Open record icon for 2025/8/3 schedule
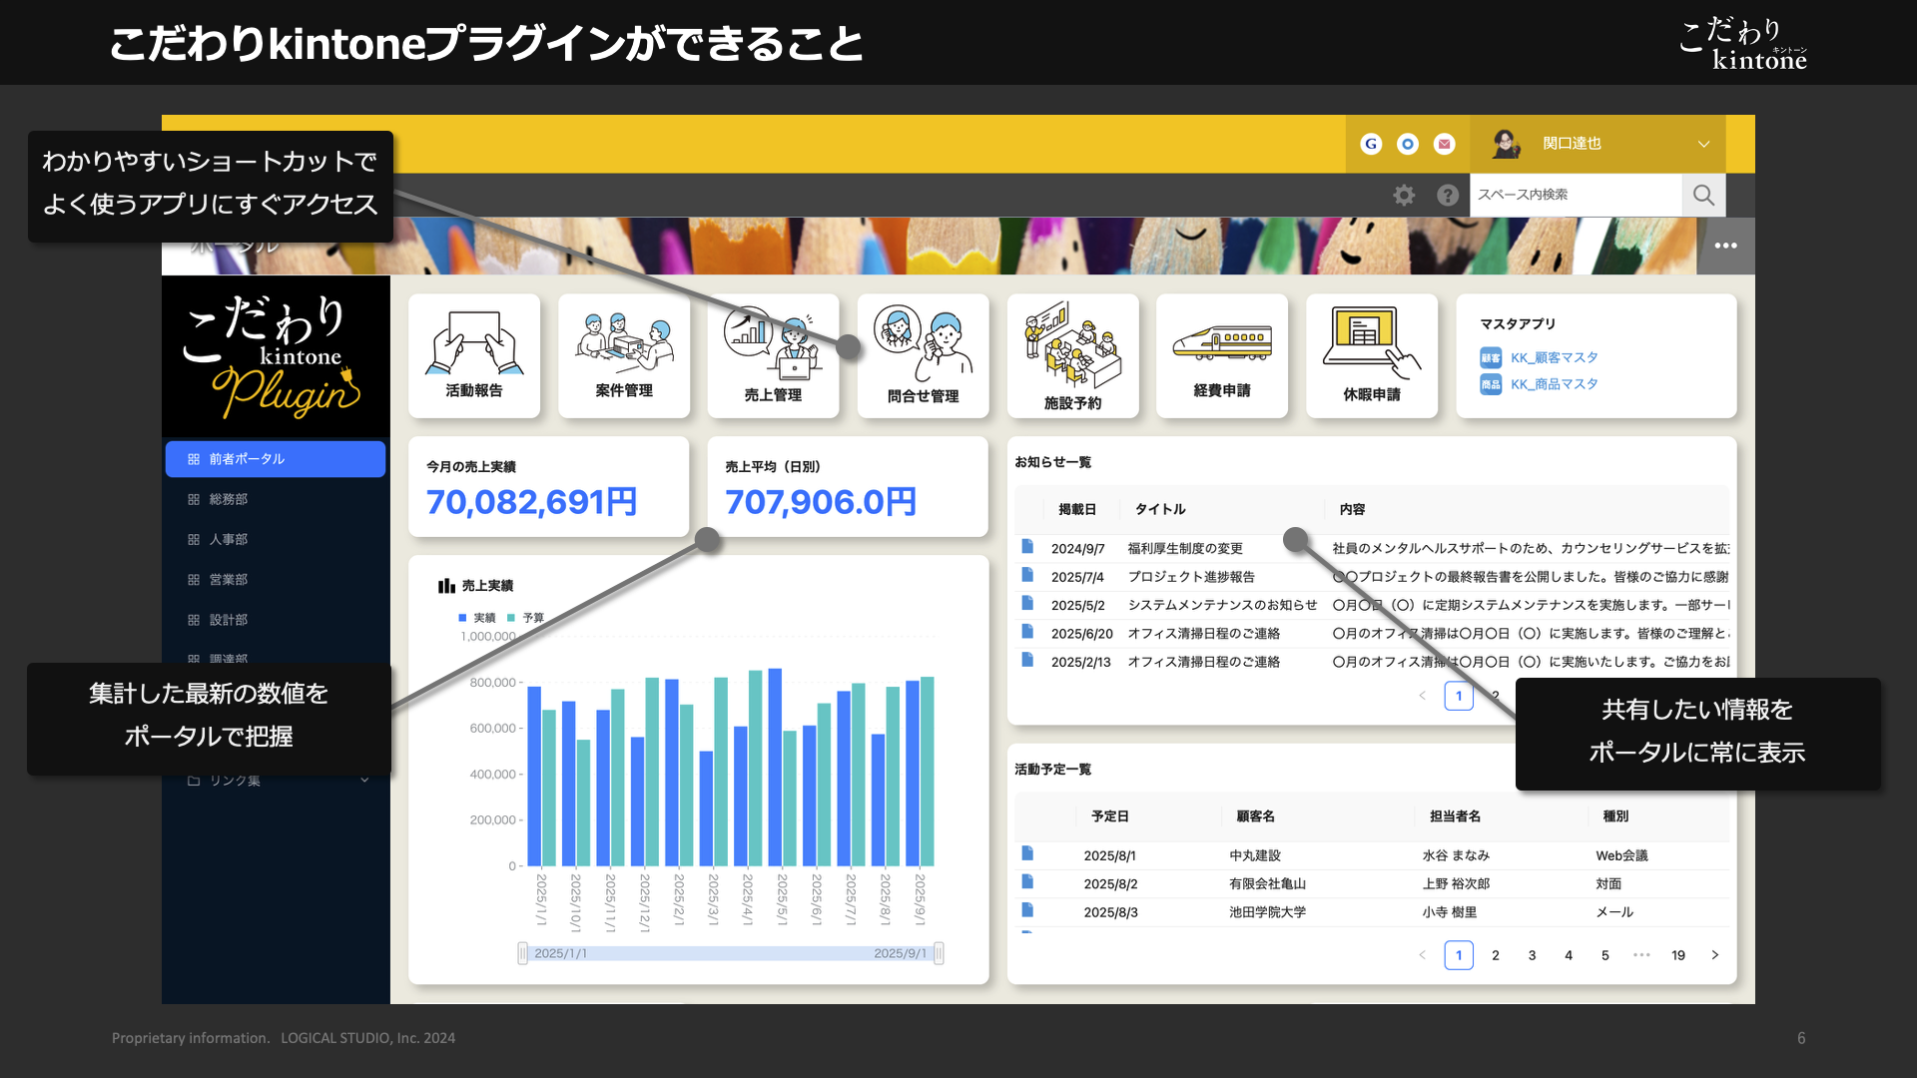The height and width of the screenshot is (1078, 1917). (1027, 909)
